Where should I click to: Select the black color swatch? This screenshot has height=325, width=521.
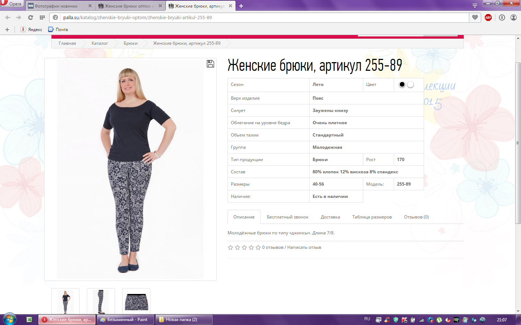pyautogui.click(x=402, y=84)
